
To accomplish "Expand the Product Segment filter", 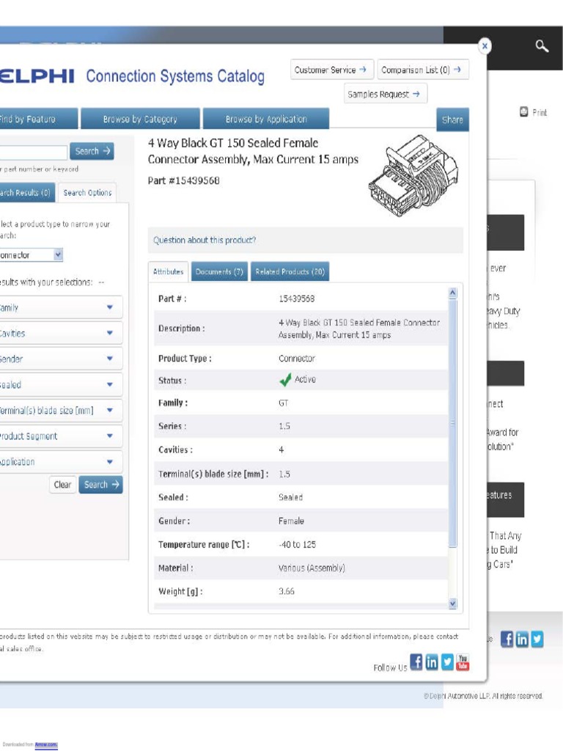I will pyautogui.click(x=61, y=436).
